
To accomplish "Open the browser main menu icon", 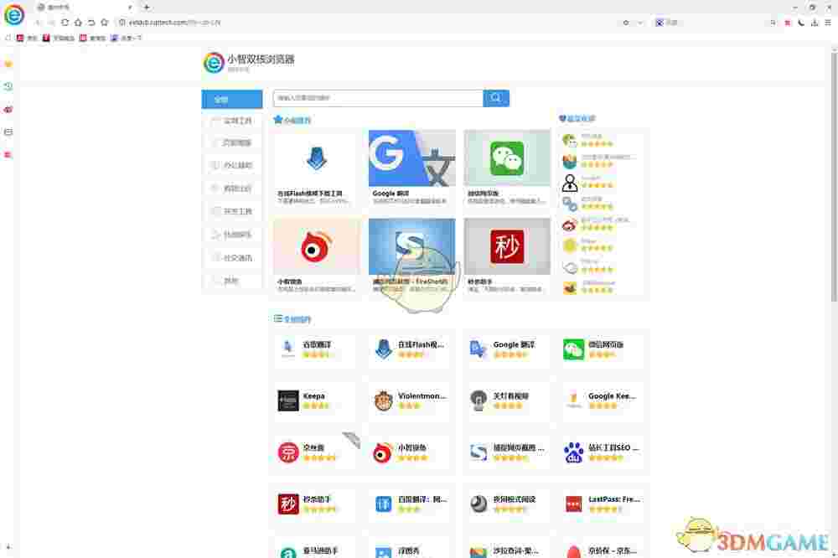I will coord(827,23).
